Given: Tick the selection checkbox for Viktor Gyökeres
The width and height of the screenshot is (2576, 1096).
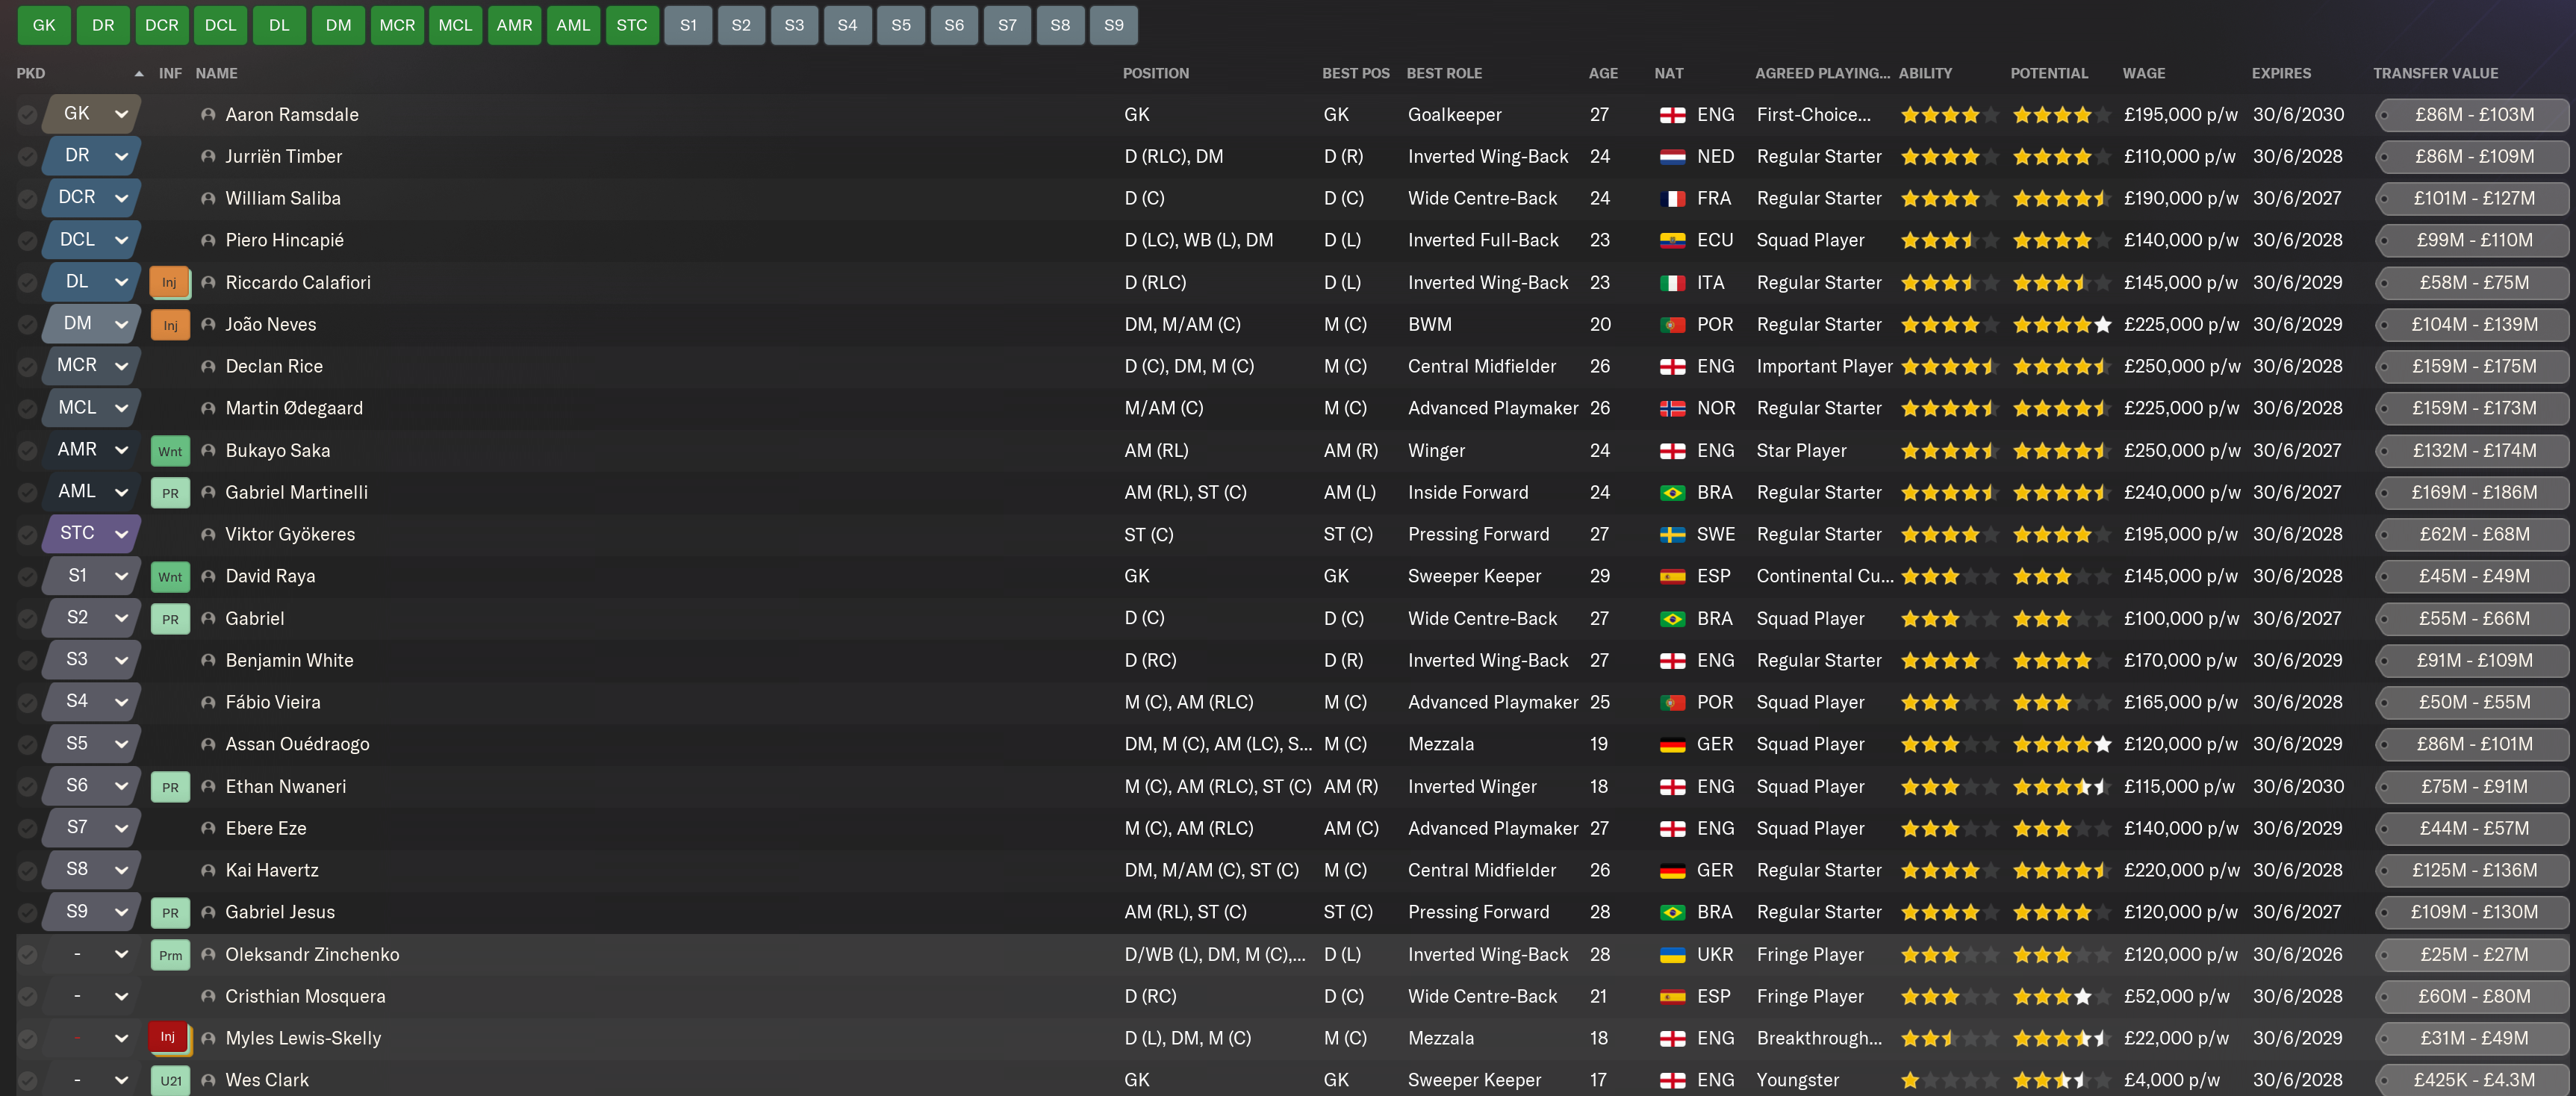Looking at the screenshot, I should (27, 535).
